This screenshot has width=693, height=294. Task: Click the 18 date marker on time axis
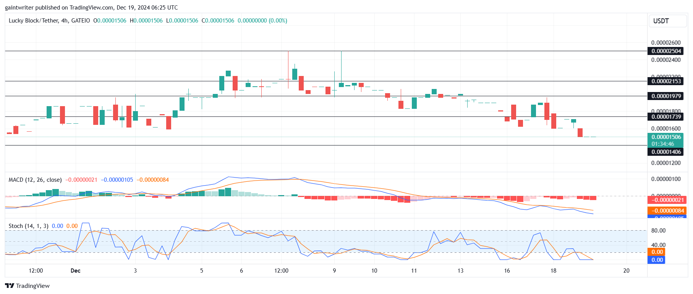tap(553, 271)
